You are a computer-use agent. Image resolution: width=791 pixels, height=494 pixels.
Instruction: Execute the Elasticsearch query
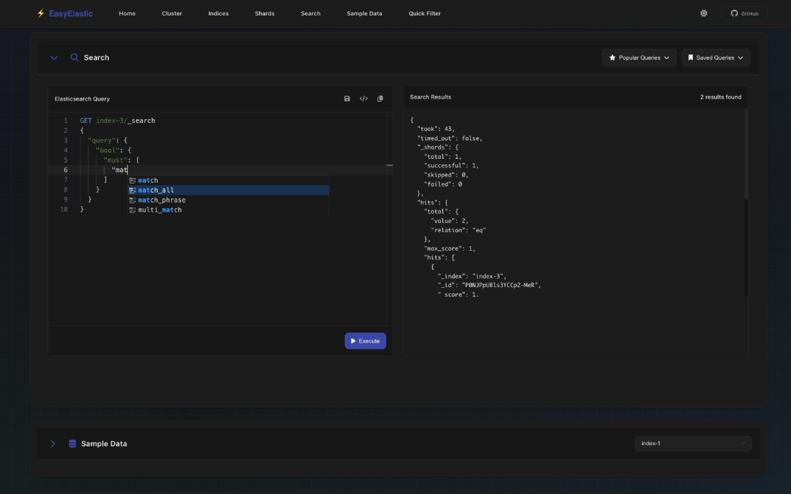(x=365, y=340)
